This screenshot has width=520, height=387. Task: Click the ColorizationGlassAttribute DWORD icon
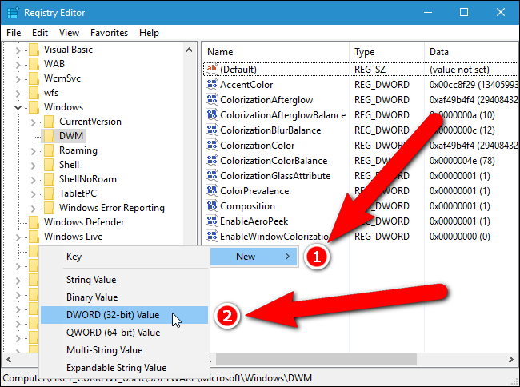point(211,176)
